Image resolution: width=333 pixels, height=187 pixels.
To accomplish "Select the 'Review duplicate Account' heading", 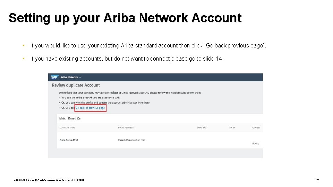I will [x=76, y=85].
